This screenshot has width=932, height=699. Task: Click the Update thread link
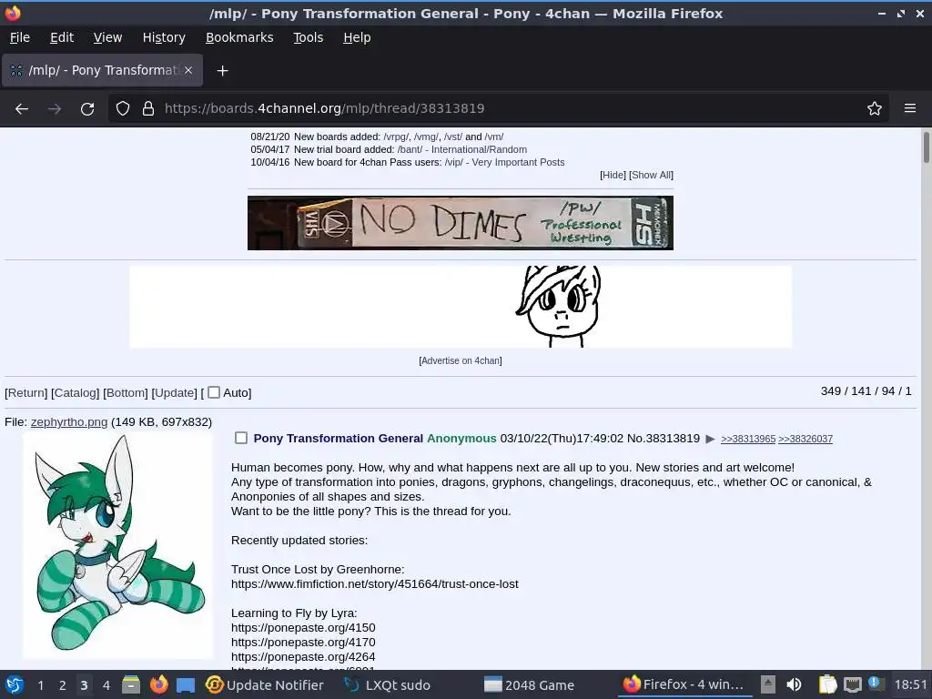tap(174, 393)
